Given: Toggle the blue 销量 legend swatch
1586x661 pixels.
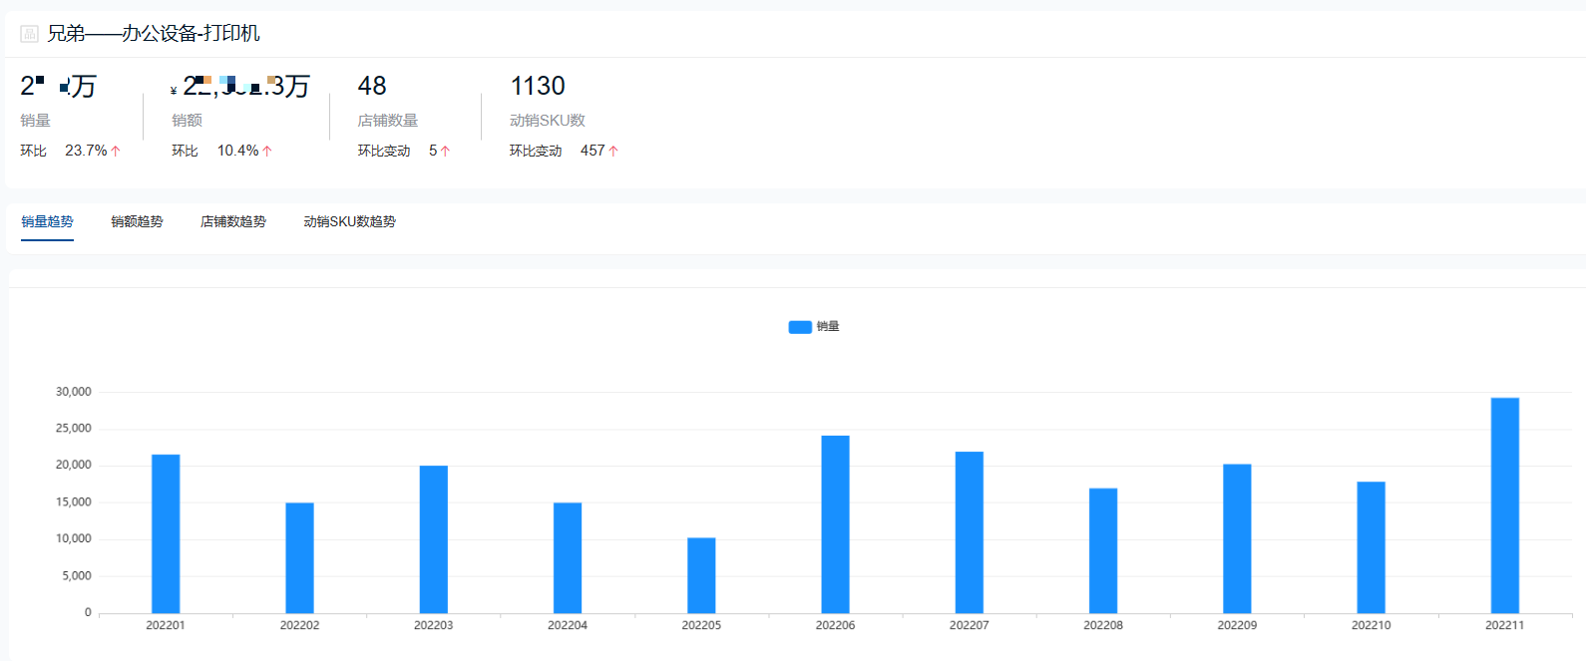Looking at the screenshot, I should click(x=800, y=327).
